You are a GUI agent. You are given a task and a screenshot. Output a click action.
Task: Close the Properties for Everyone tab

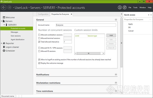[x=71, y=14]
